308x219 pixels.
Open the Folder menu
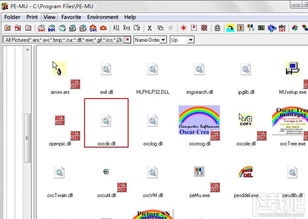point(12,17)
